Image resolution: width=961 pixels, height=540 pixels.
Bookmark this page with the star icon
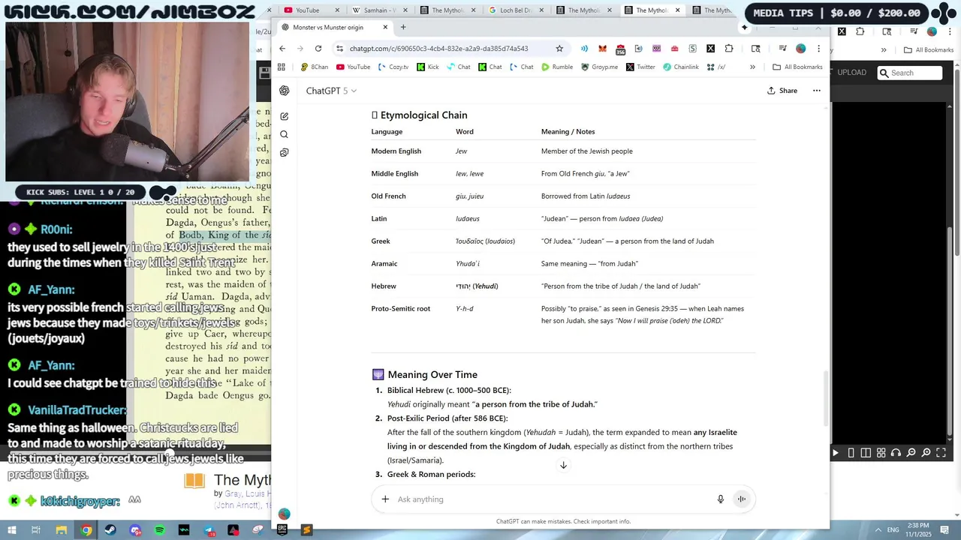[559, 49]
